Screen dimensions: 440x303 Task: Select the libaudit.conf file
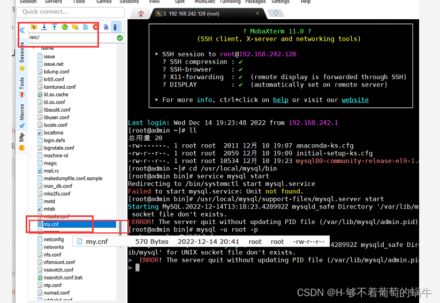coord(57,110)
